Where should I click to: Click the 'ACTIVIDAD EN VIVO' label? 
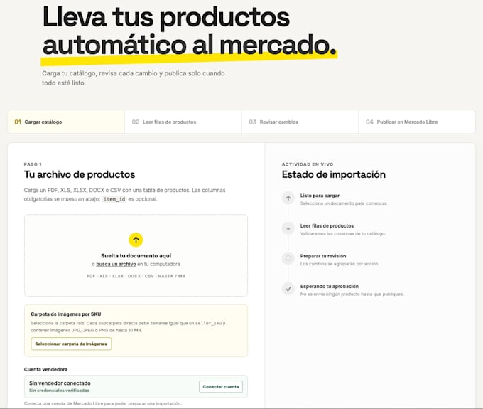308,164
